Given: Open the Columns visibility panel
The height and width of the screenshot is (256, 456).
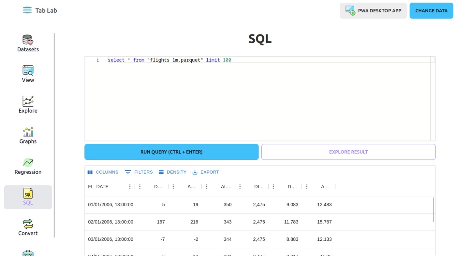Looking at the screenshot, I should point(103,172).
